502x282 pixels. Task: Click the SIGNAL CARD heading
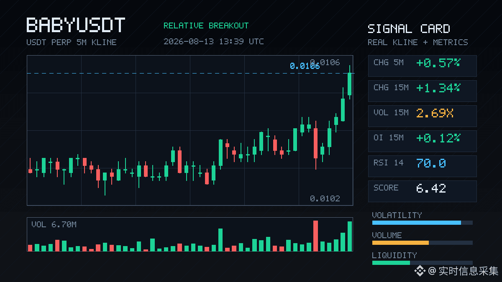tap(409, 29)
